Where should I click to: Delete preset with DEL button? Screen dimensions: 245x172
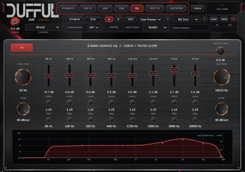234,19
